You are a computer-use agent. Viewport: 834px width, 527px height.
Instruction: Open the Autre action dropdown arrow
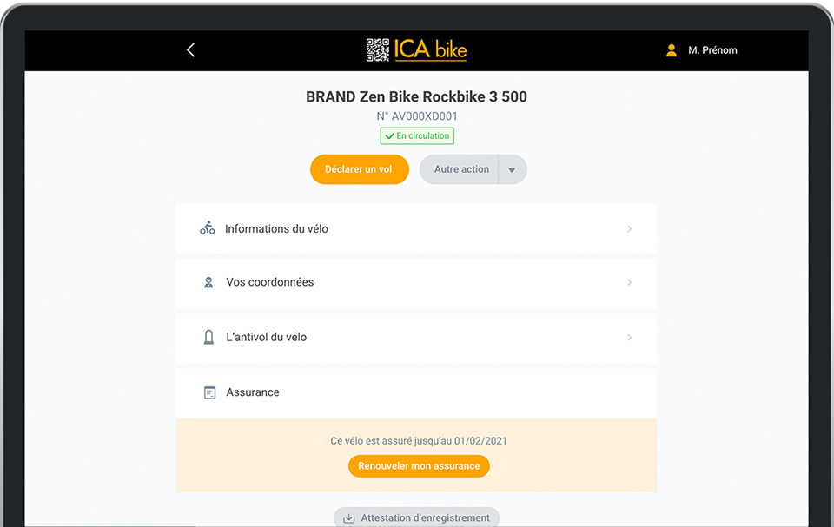[513, 169]
